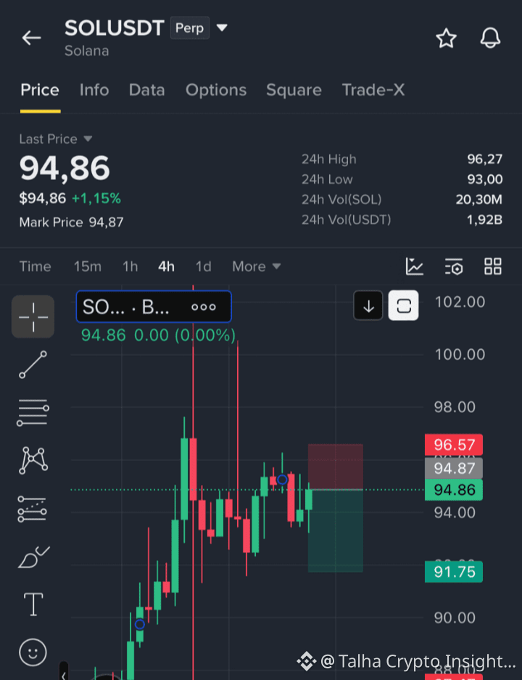Open the SOLUSDT pair selector dropdown arrow

[222, 28]
